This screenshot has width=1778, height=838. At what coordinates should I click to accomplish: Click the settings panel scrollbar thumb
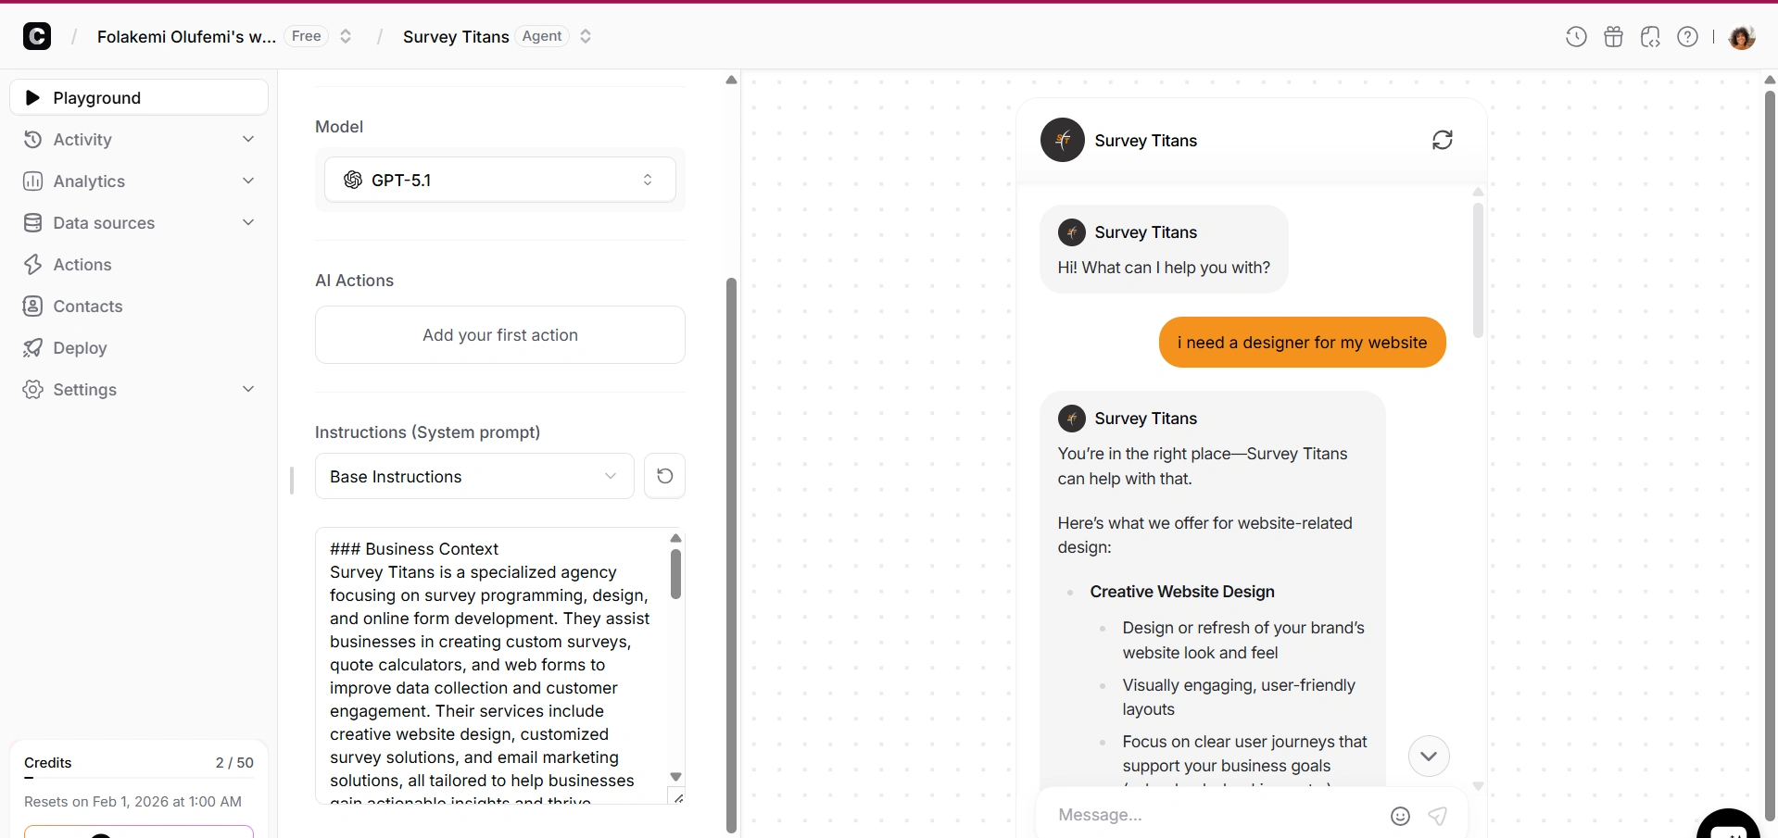tap(731, 556)
